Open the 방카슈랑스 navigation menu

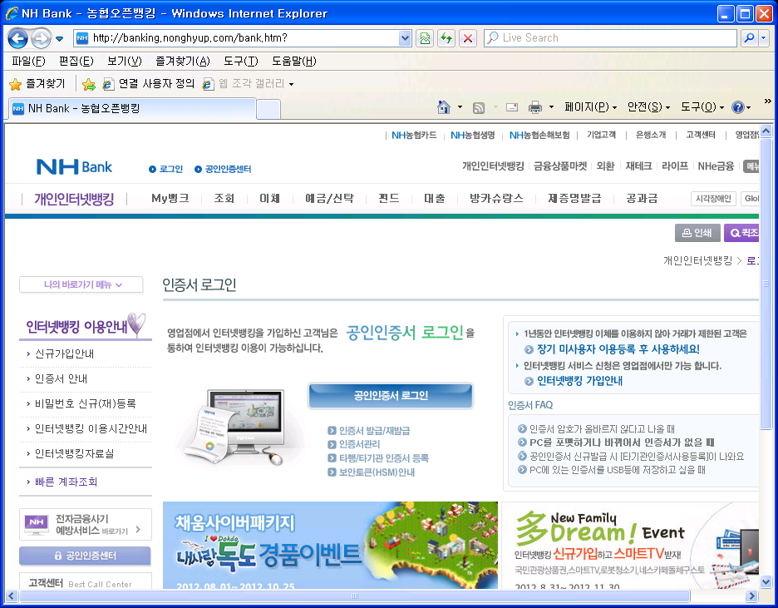[x=496, y=199]
